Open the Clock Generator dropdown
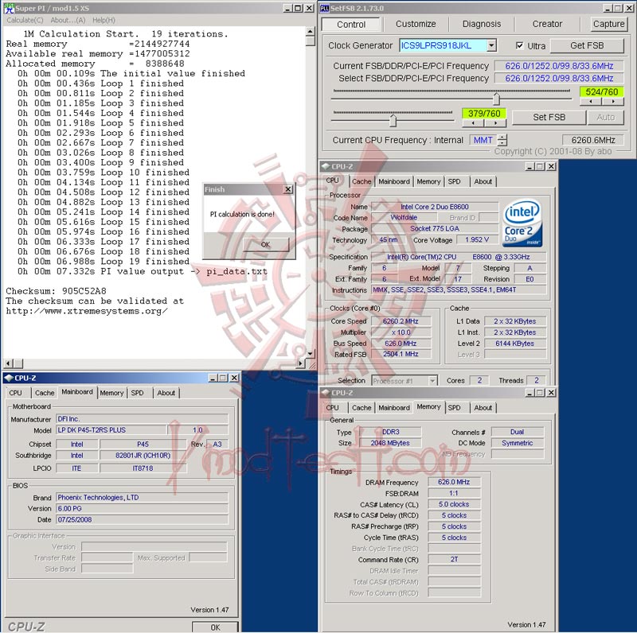This screenshot has height=633, width=637. [491, 45]
